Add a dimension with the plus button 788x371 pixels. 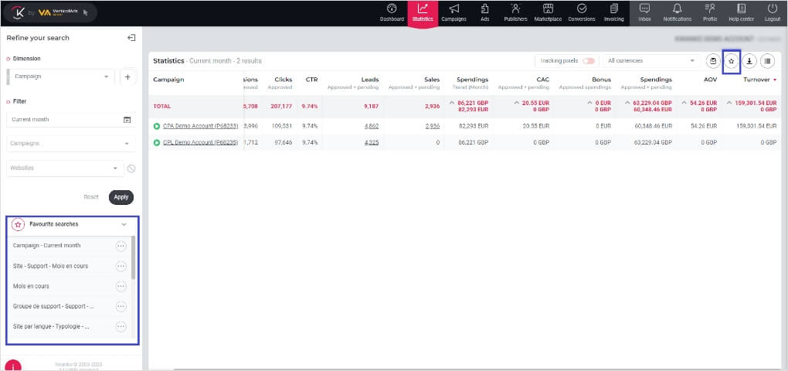point(127,77)
